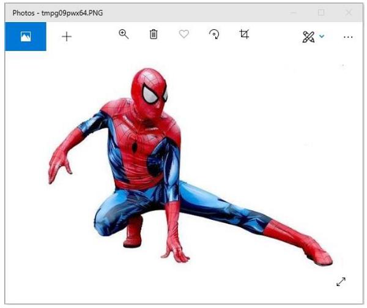
Task: Open the photo collection view button
Action: click(x=25, y=37)
